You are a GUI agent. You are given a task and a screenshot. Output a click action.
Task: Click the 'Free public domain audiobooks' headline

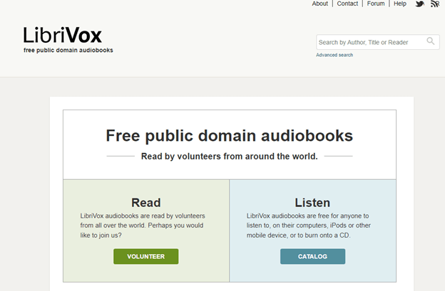click(x=230, y=136)
